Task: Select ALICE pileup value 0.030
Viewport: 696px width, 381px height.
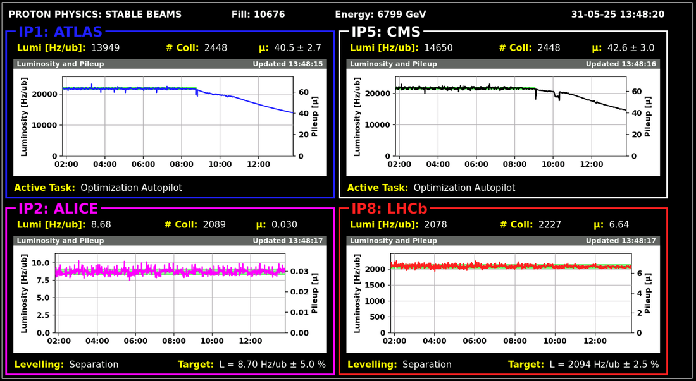Action: [x=285, y=224]
